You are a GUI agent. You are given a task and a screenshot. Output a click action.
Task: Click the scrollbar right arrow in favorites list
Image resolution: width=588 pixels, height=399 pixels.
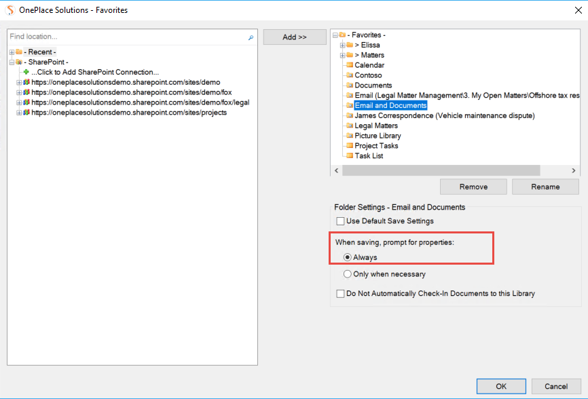coord(573,170)
